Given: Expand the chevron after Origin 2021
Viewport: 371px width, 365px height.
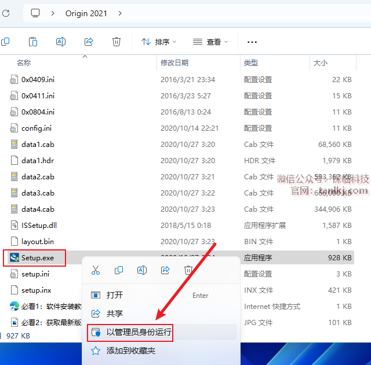Looking at the screenshot, I should pyautogui.click(x=120, y=13).
